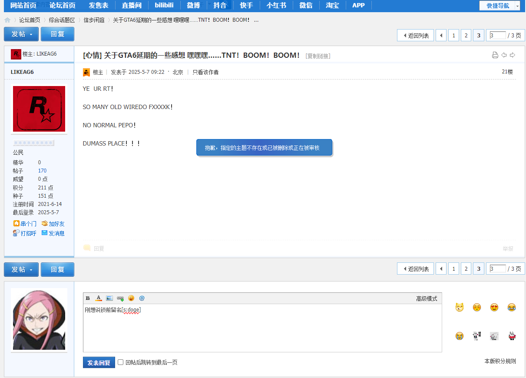This screenshot has width=526, height=378.
Task: Go to page 2 in bottom pagination
Action: [x=466, y=269]
